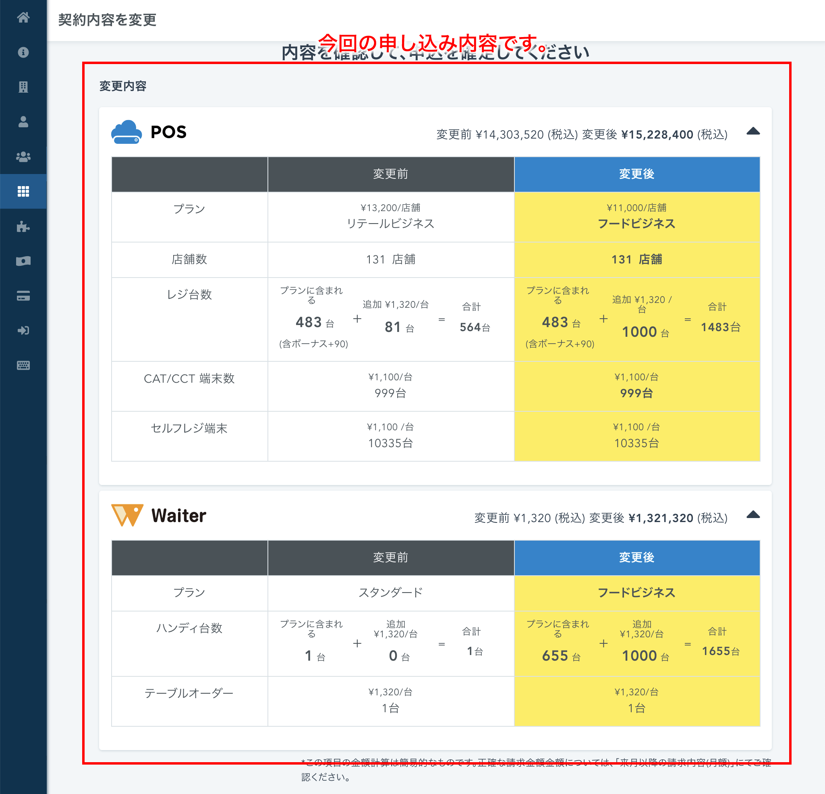
Task: Click the 81 台 additional register count
Action: point(400,327)
